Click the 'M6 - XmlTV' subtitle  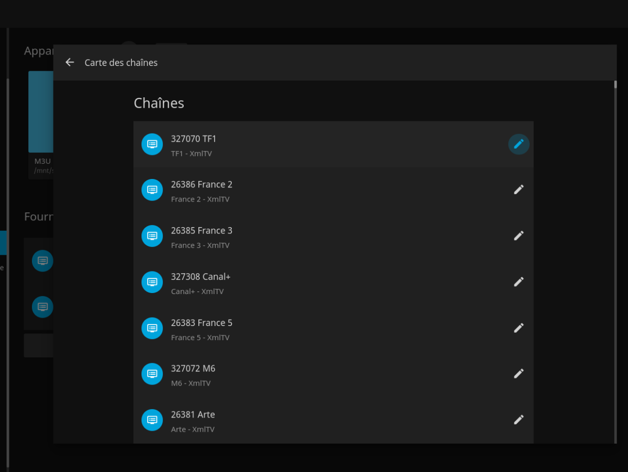pos(191,384)
